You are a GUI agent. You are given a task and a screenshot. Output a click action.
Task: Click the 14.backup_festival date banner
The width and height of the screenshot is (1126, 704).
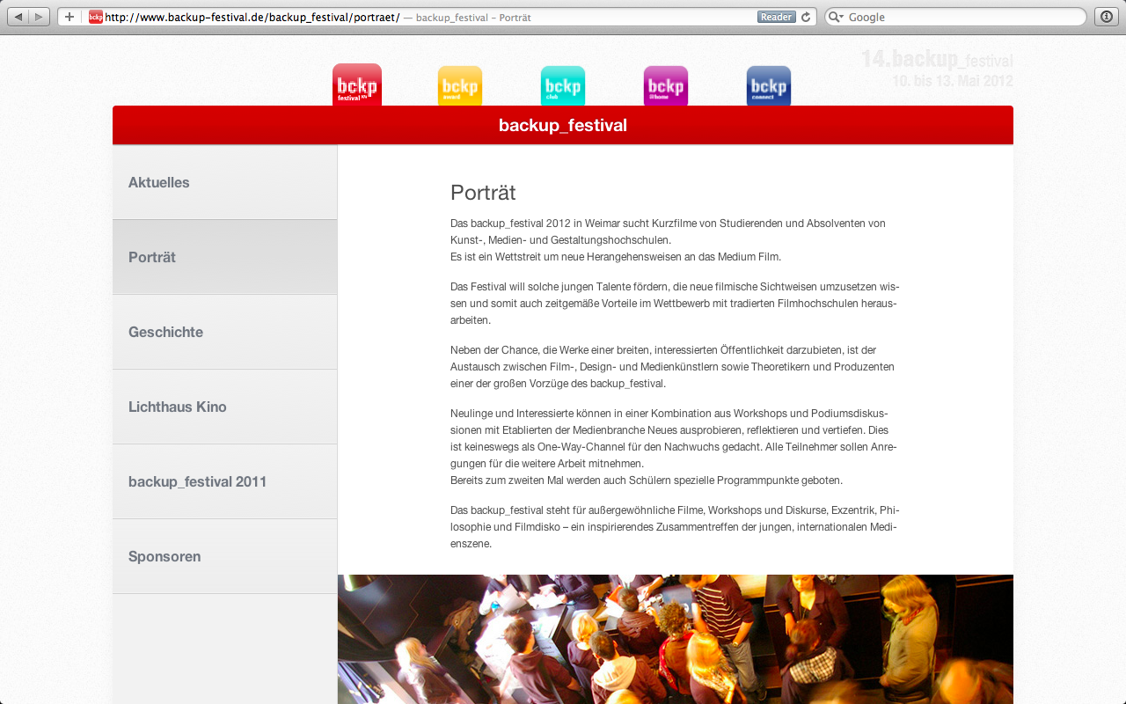pyautogui.click(x=937, y=69)
